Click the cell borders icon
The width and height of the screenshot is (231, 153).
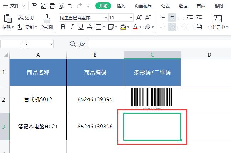coord(99,27)
